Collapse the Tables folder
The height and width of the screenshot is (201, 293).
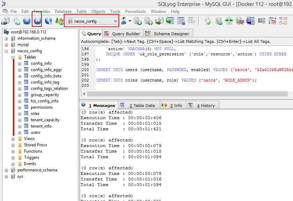tap(13, 57)
